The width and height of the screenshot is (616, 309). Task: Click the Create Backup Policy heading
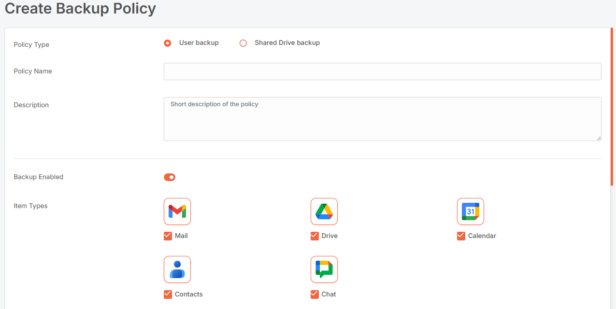80,8
